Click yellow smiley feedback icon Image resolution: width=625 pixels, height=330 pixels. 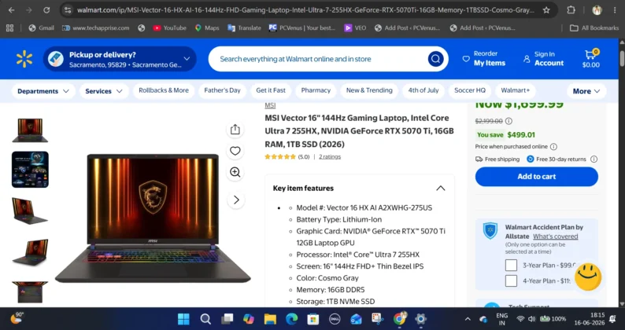pyautogui.click(x=588, y=277)
